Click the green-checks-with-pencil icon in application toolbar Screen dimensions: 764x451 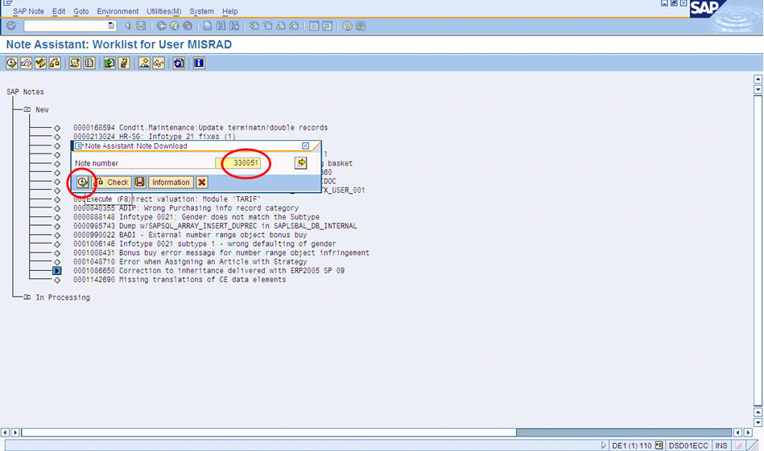40,63
